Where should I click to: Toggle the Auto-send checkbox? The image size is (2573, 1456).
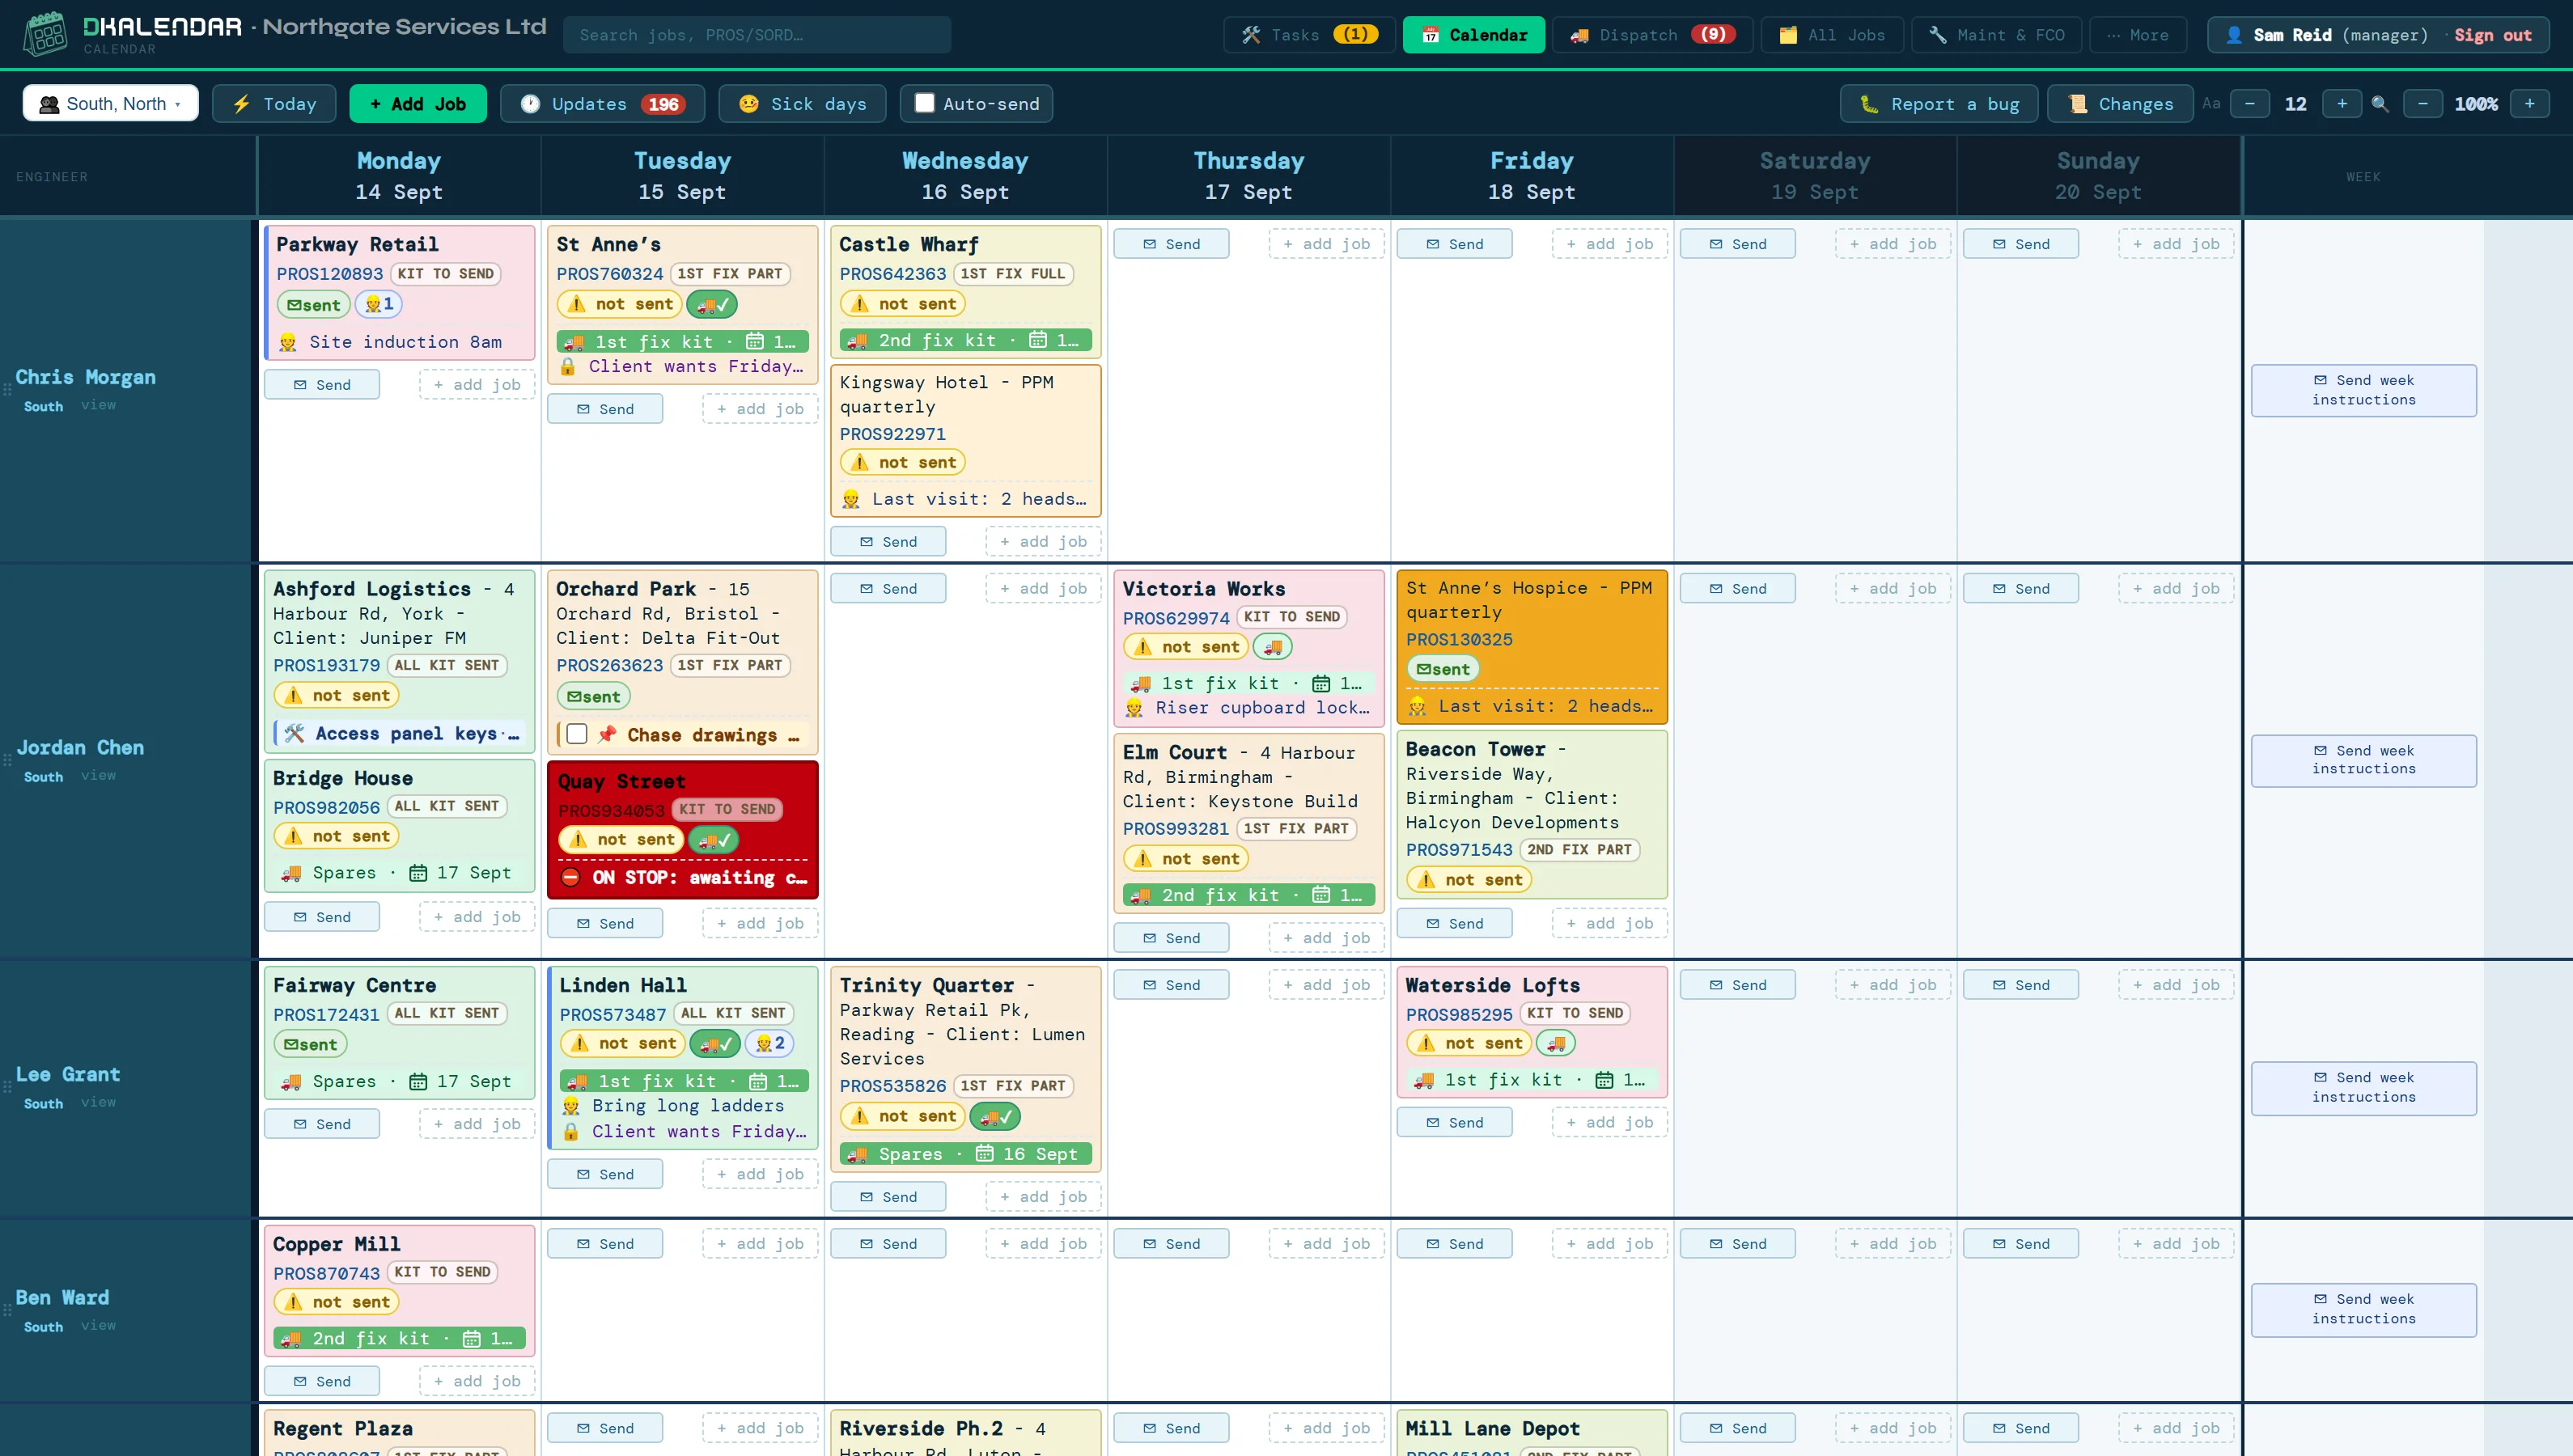pos(925,104)
